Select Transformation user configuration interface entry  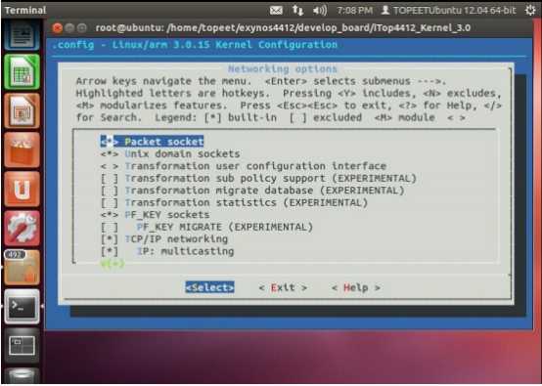tap(255, 166)
